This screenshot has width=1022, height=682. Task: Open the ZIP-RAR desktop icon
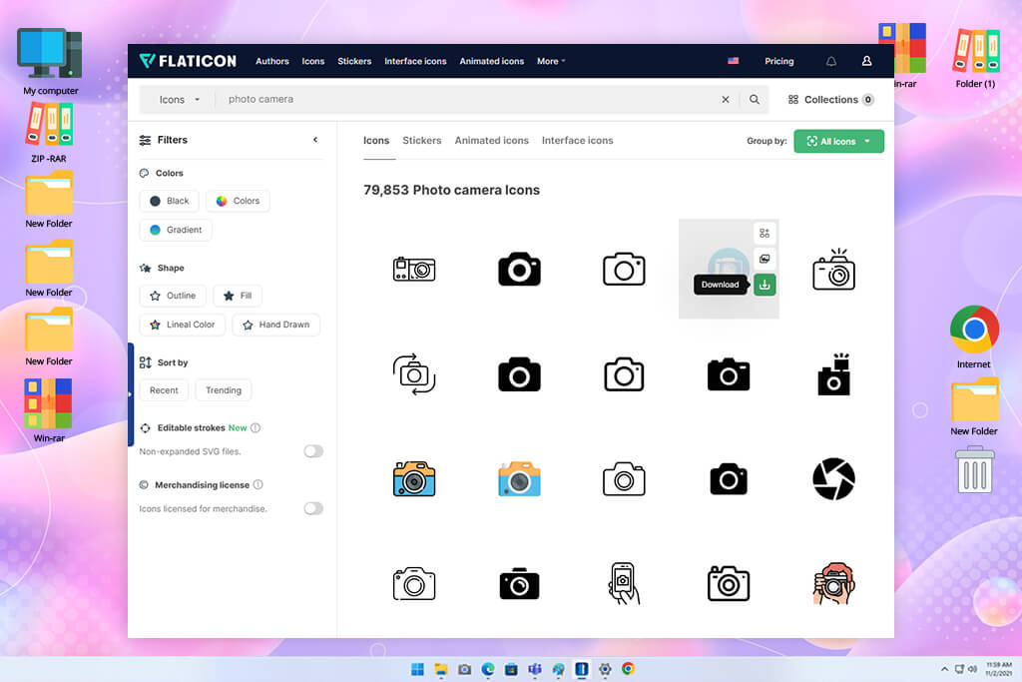(49, 133)
